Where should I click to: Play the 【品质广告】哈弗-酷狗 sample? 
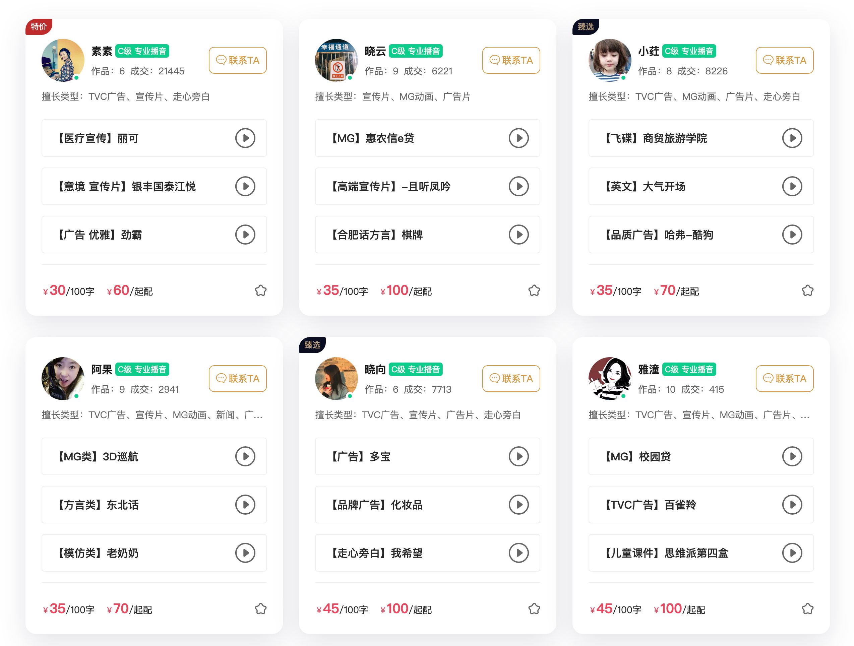point(792,235)
